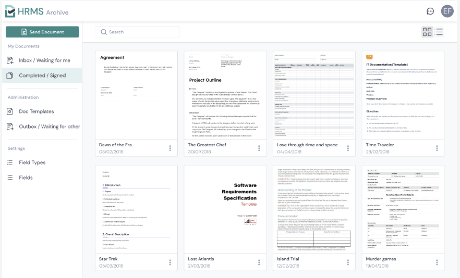Click the date 28/02/2018
The height and width of the screenshot is (278, 460).
(378, 151)
